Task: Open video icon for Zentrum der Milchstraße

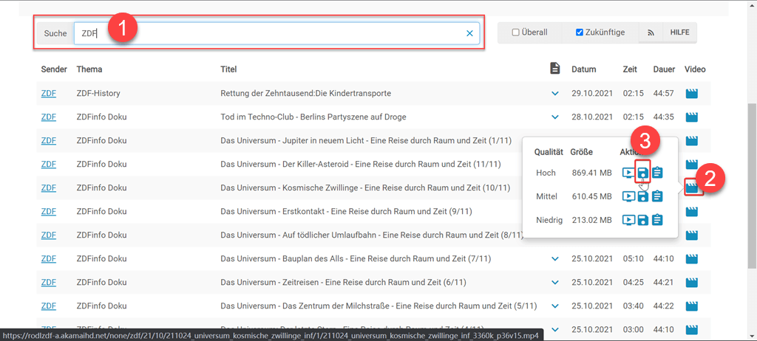Action: [x=692, y=306]
